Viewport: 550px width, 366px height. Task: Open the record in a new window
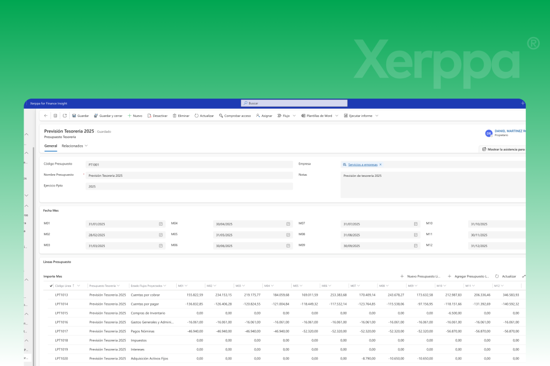[64, 116]
